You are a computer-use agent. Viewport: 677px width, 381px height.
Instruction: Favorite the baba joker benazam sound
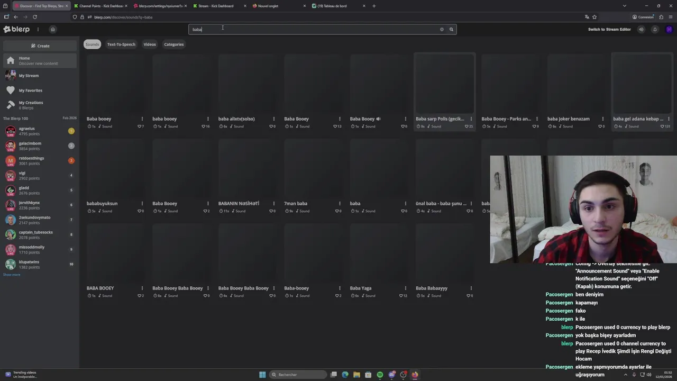pyautogui.click(x=600, y=126)
